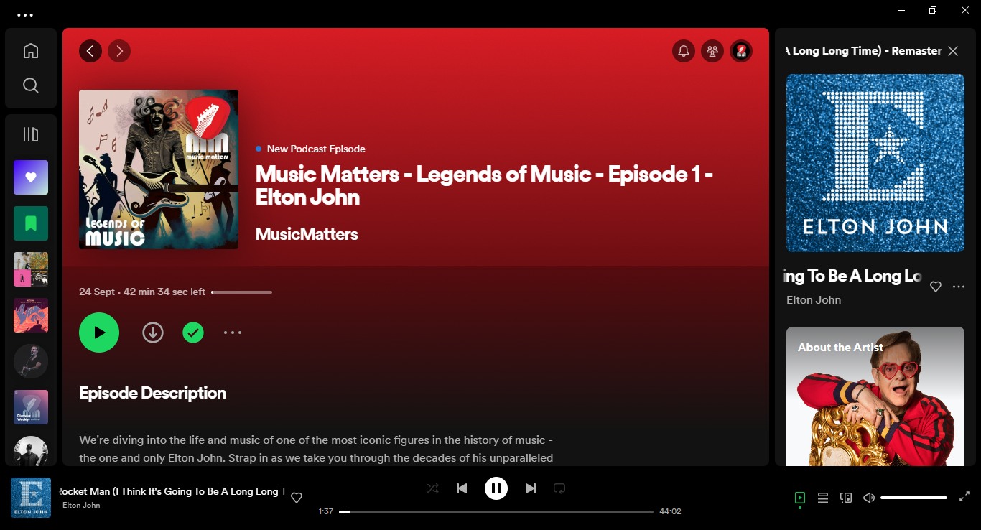The height and width of the screenshot is (530, 981).
Task: Open Your Episodes green bookmark tile
Action: (x=31, y=223)
